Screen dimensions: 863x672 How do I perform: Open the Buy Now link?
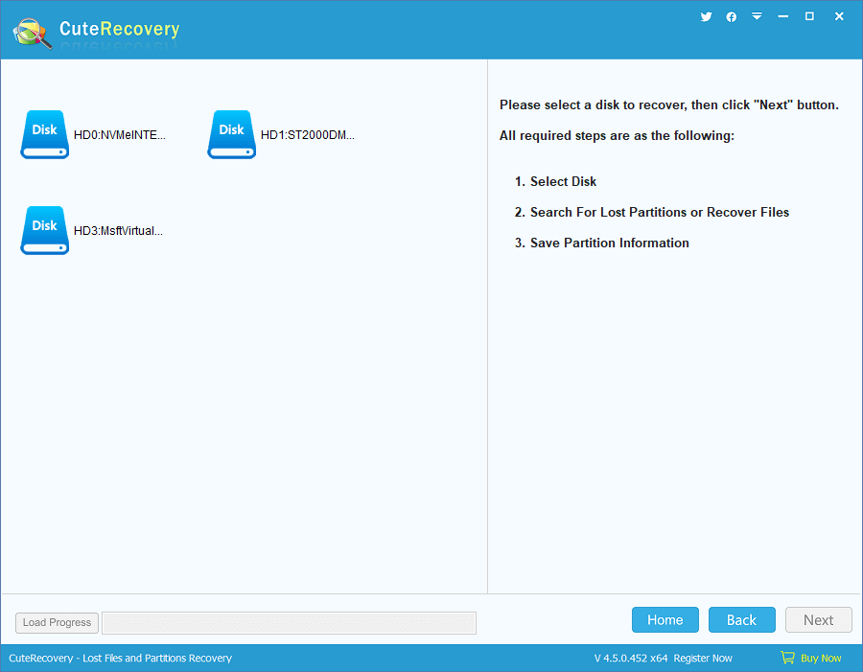pyautogui.click(x=821, y=658)
